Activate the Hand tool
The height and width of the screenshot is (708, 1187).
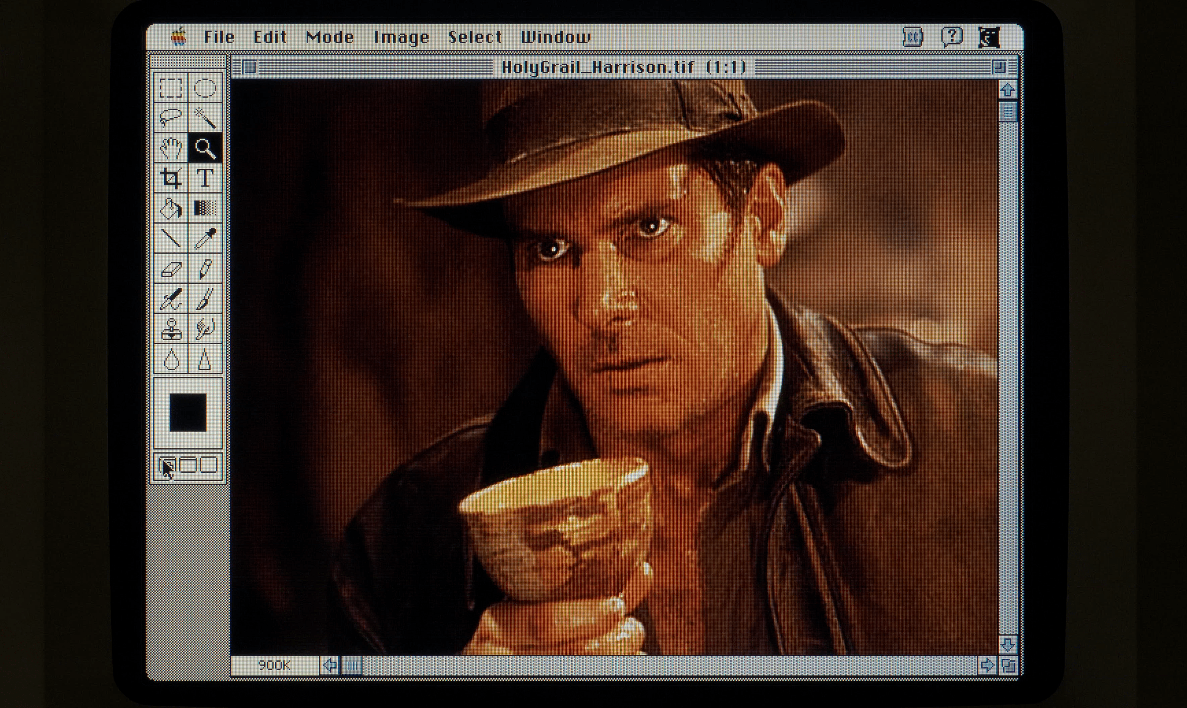[171, 148]
